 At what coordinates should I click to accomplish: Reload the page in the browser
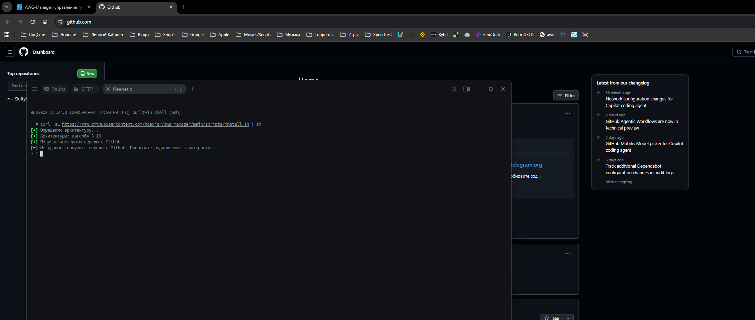(33, 22)
